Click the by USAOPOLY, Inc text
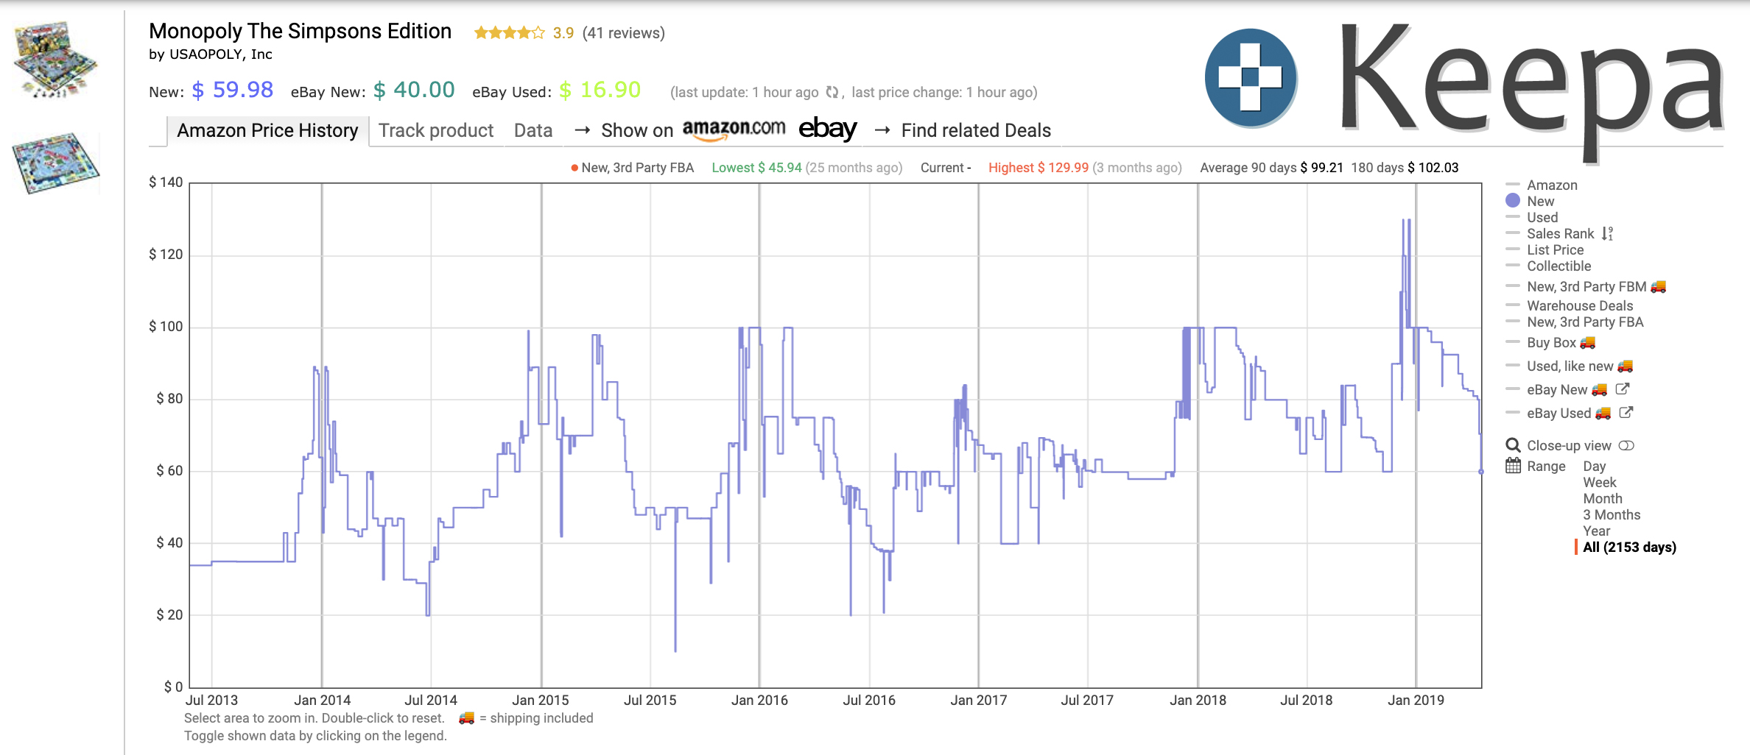The height and width of the screenshot is (755, 1750). (x=211, y=54)
